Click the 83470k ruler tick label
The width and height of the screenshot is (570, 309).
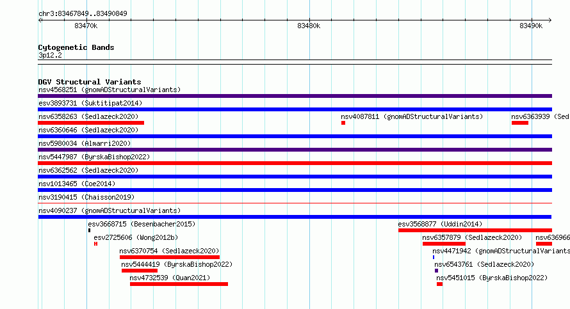[x=86, y=26]
